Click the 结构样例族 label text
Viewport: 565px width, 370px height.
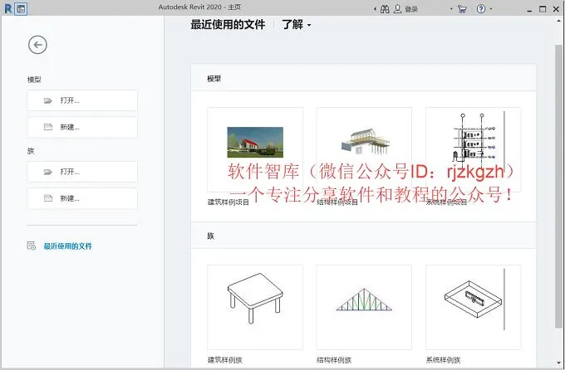[x=334, y=360]
